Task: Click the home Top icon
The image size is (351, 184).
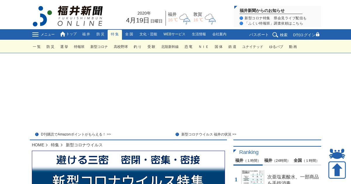Action: [x=63, y=34]
